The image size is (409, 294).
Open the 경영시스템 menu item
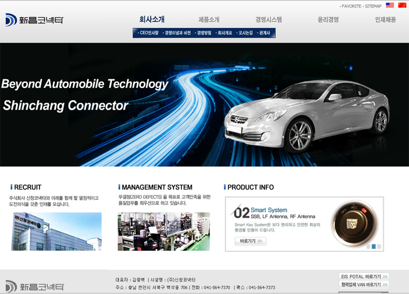click(269, 19)
